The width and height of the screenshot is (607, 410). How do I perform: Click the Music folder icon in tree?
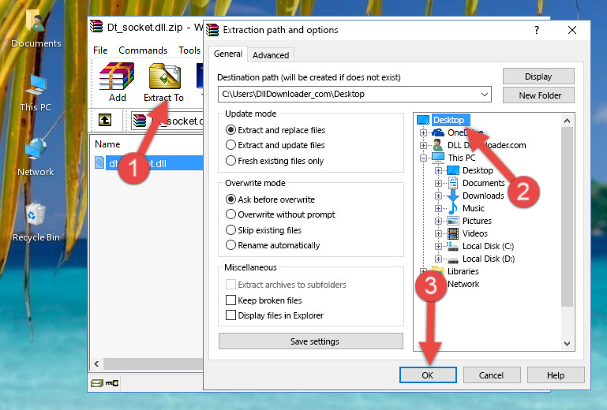(453, 208)
